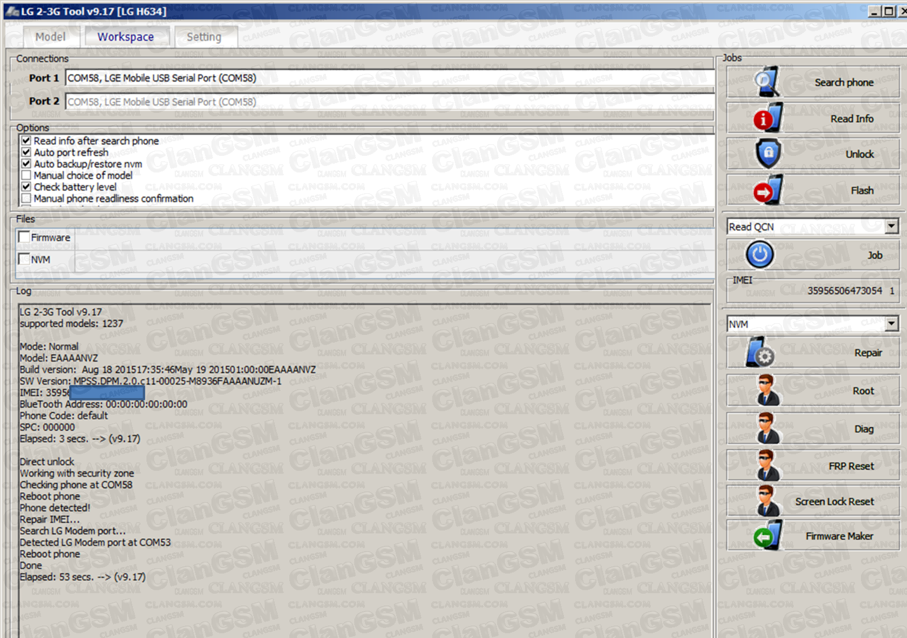Click the Firmware Maker green arrow icon
Screen dimensions: 907x638
(768, 535)
